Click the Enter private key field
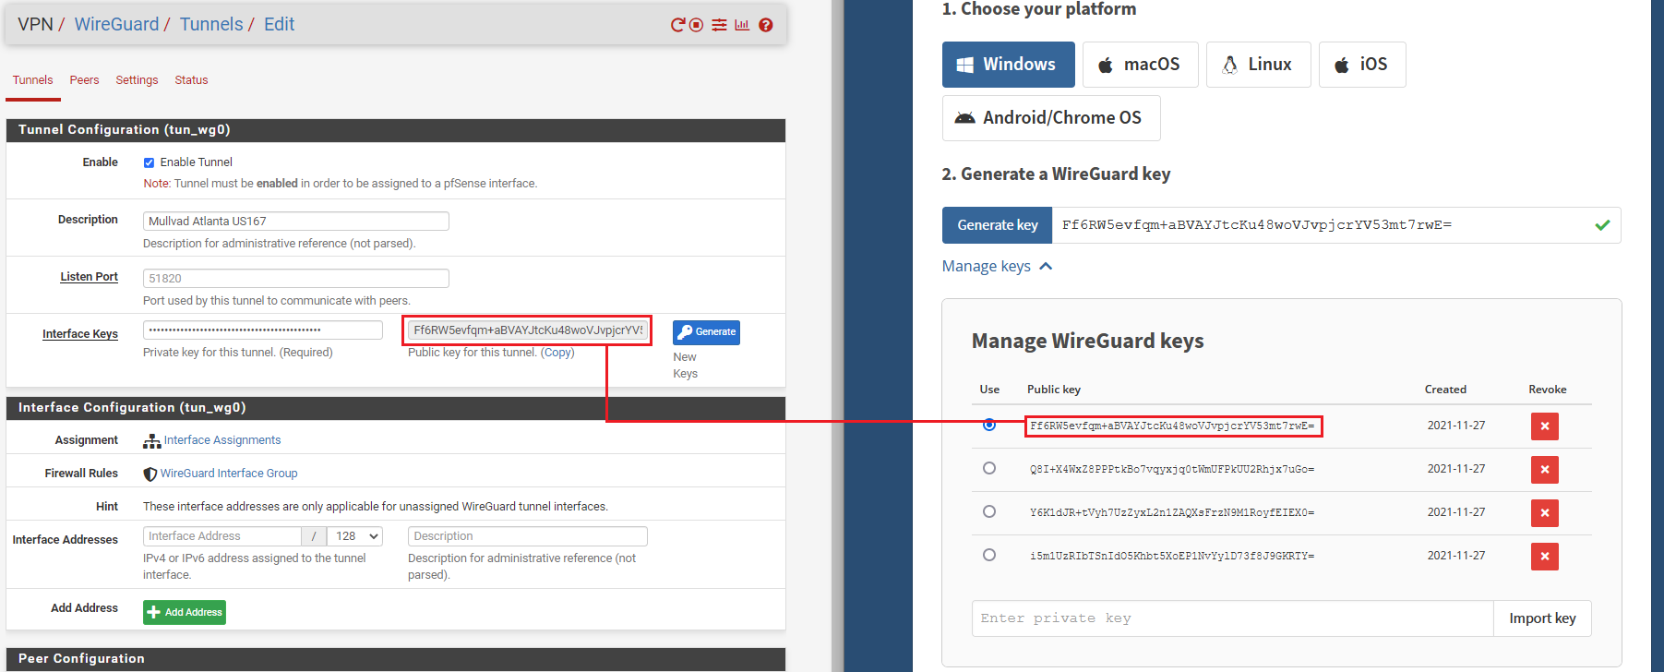Screen dimensions: 1664x672 click(1233, 618)
